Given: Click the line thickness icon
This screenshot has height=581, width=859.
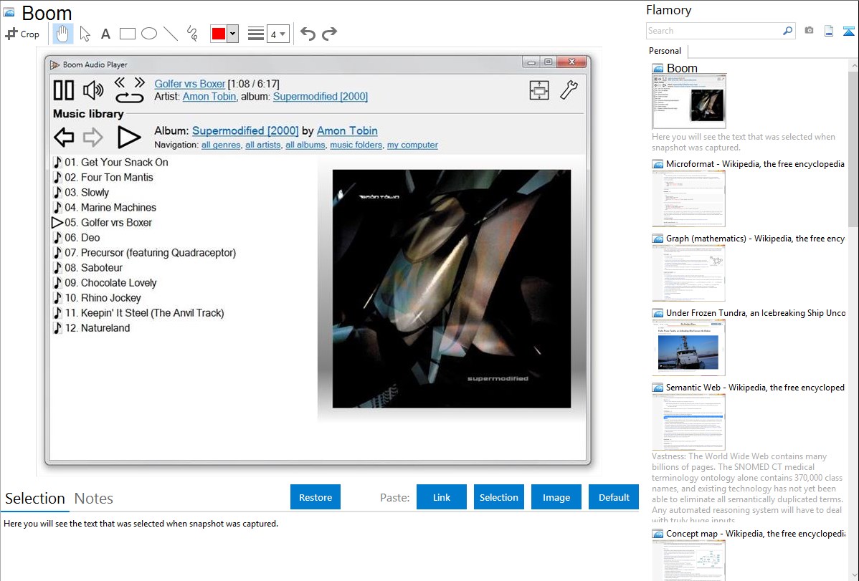Looking at the screenshot, I should [256, 34].
